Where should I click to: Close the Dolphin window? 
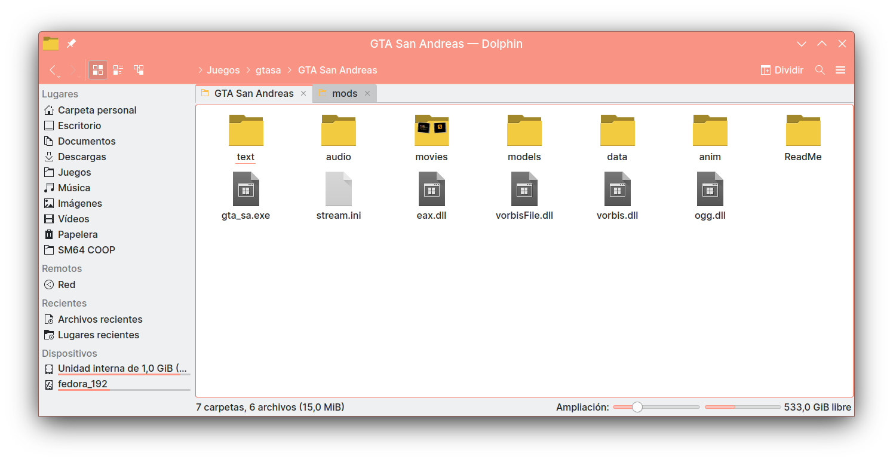point(842,44)
